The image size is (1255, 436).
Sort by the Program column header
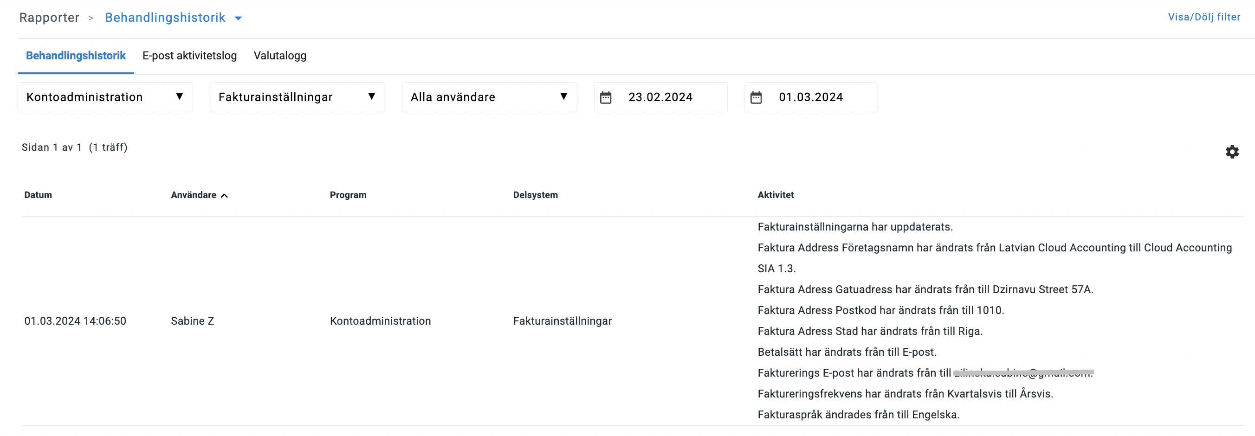coord(348,195)
